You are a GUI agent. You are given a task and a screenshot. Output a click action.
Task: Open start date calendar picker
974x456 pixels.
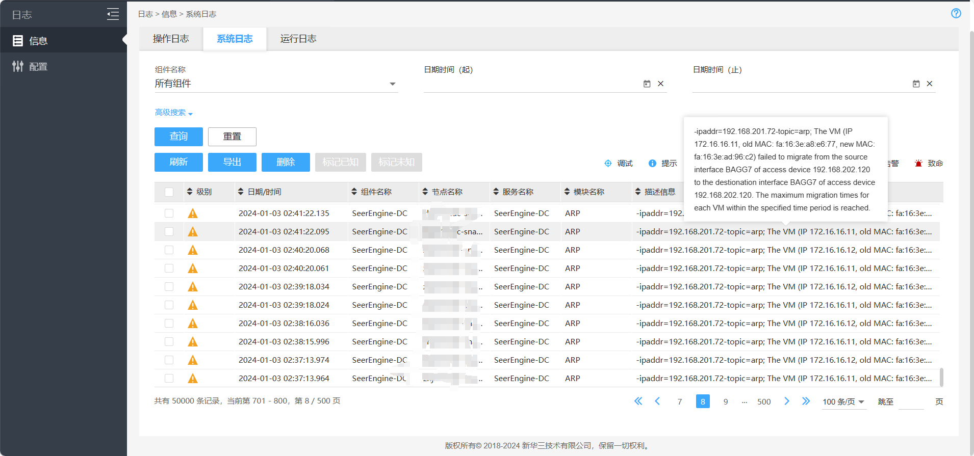[647, 84]
